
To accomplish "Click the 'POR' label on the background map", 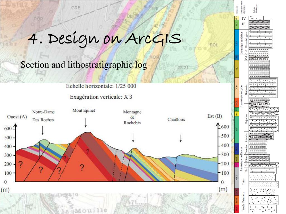I will coord(39,19).
